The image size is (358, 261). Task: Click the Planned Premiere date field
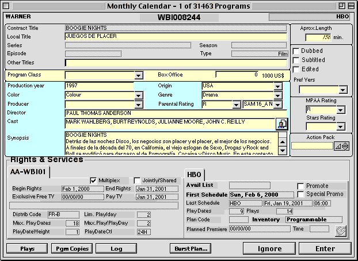click(260, 229)
